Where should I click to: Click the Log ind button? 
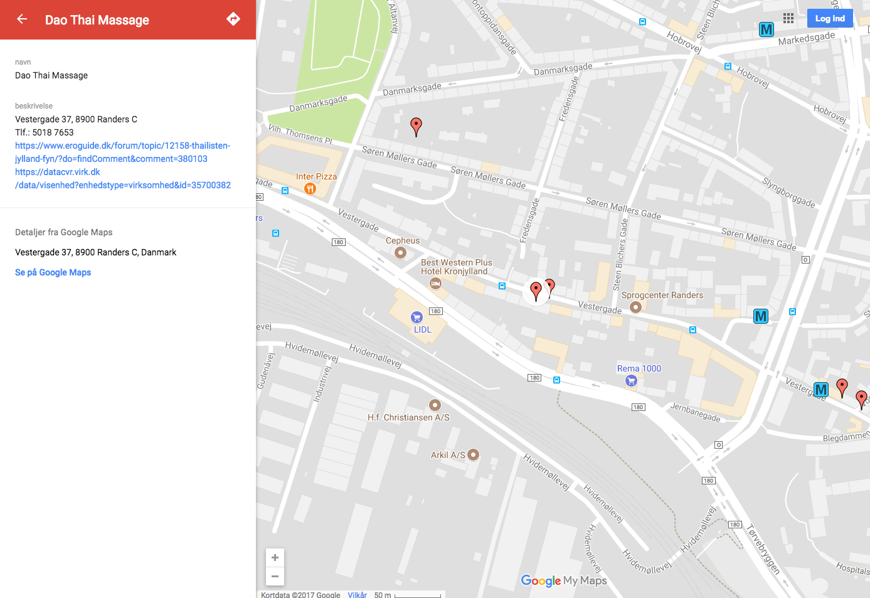[x=830, y=18]
